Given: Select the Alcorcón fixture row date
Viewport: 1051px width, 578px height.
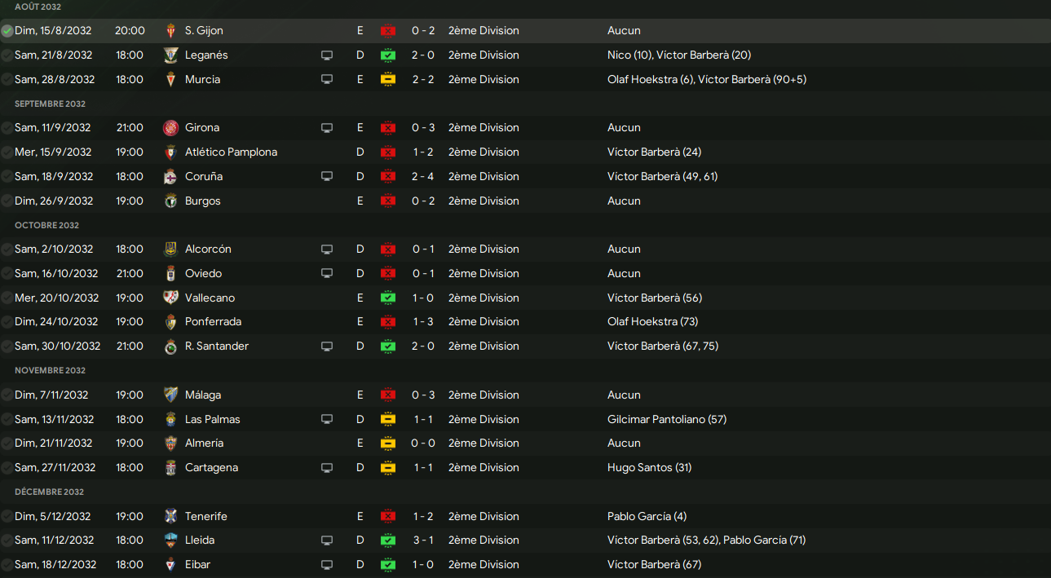Looking at the screenshot, I should coord(54,249).
